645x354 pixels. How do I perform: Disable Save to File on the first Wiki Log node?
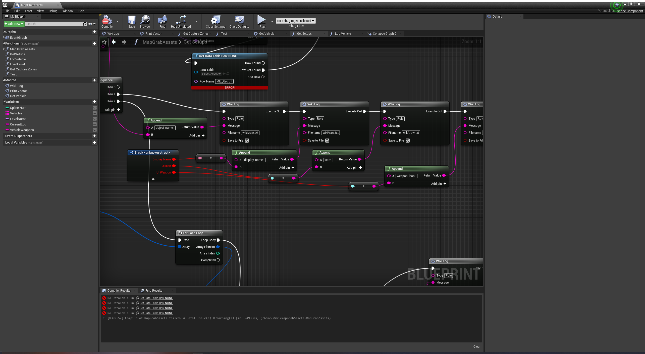[x=247, y=141]
